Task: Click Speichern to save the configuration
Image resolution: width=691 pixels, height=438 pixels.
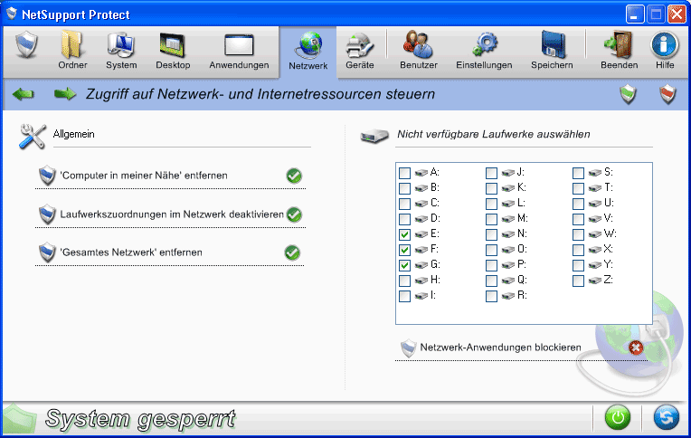Action: [x=552, y=50]
